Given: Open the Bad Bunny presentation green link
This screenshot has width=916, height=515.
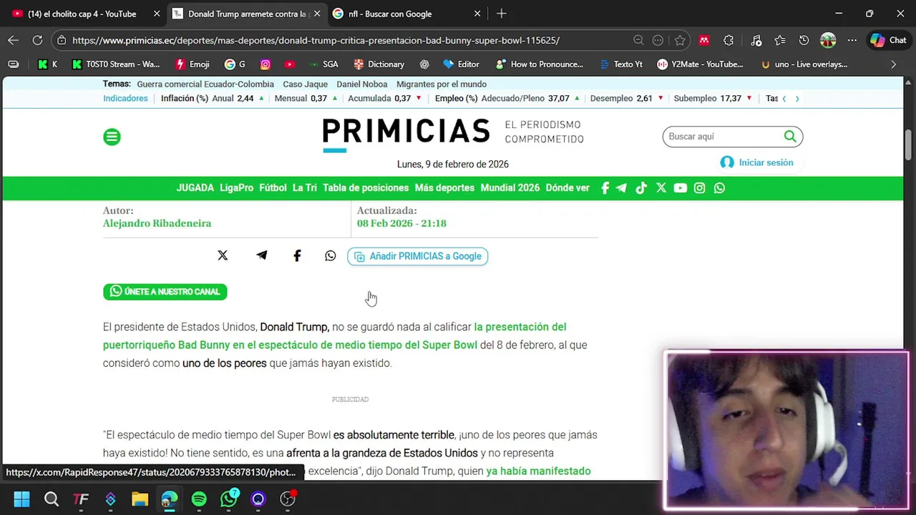Looking at the screenshot, I should tap(335, 336).
